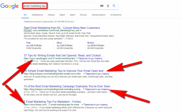Image resolution: width=182 pixels, height=112 pixels.
Task: Open 15 of the Best Email Marketing Campaign result
Action: [x=67, y=86]
